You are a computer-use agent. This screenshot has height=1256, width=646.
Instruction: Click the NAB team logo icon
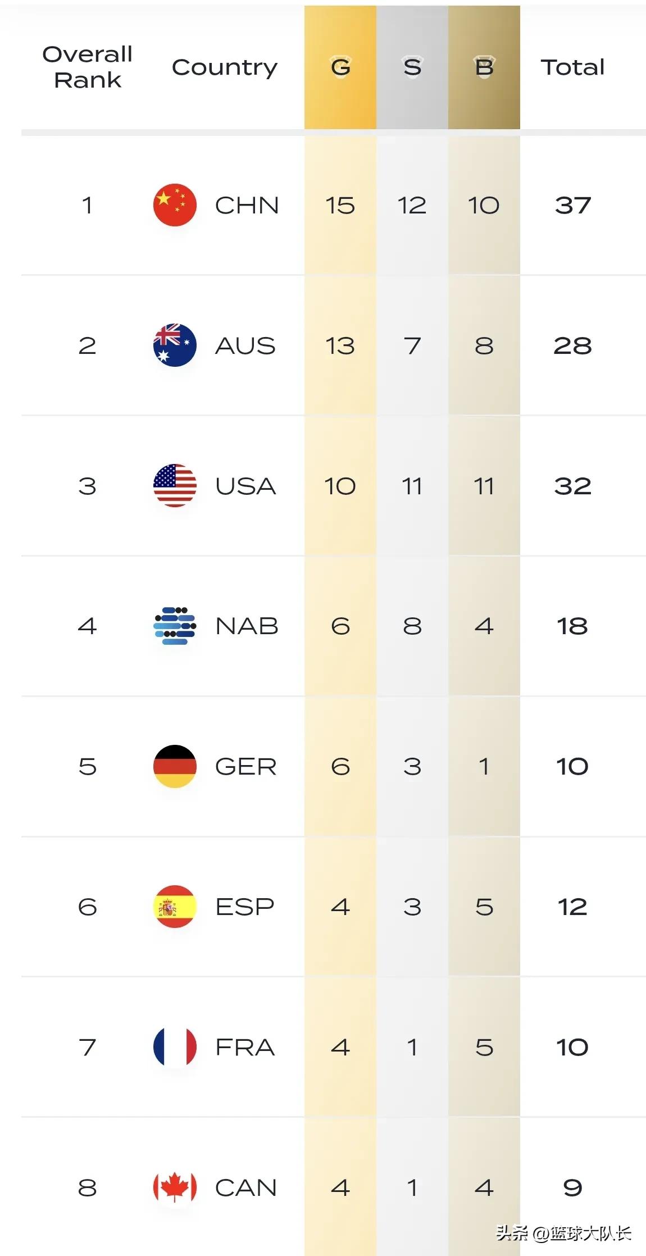coord(175,626)
